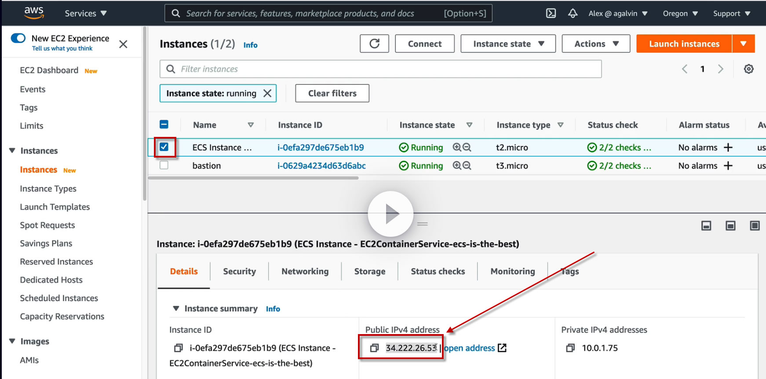766x379 pixels.
Task: Copy the public IPv4 address
Action: click(374, 348)
